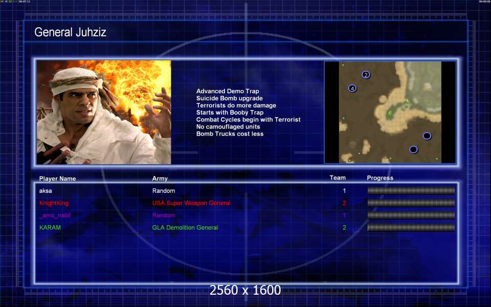The image size is (491, 307).
Task: Click _amo_nabil's loading progress bar
Action: pos(411,215)
